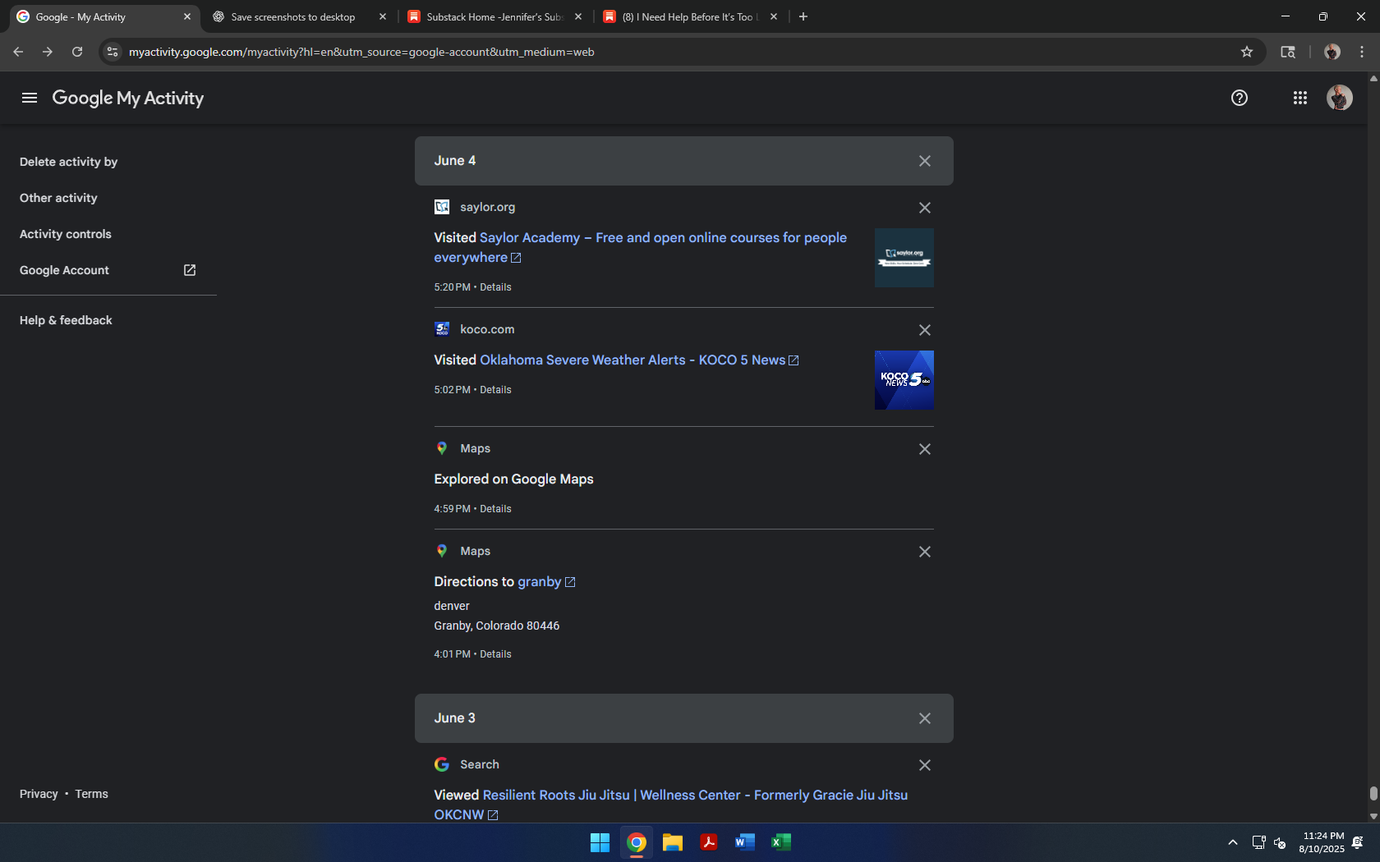Image resolution: width=1380 pixels, height=862 pixels.
Task: Open Excel from the taskbar
Action: click(x=781, y=842)
